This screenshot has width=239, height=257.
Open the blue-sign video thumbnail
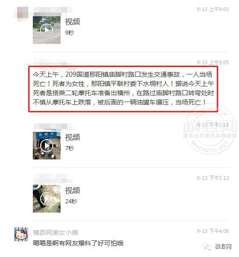pos(47,146)
